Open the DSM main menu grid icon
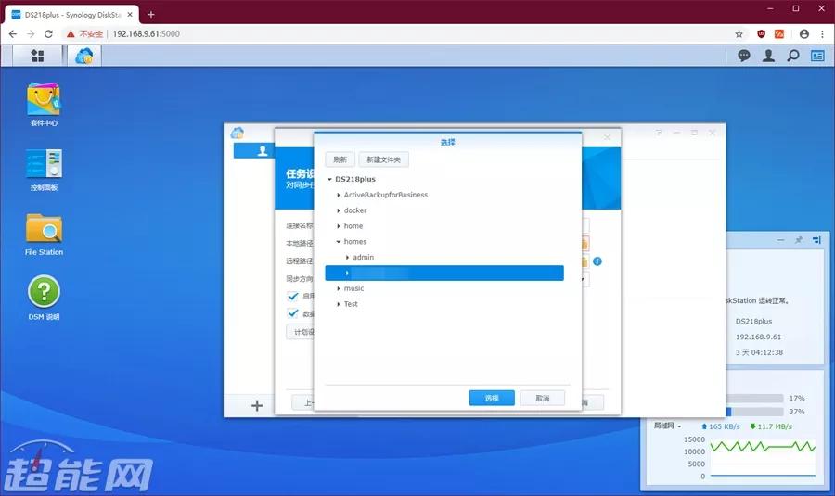The image size is (835, 496). (37, 56)
